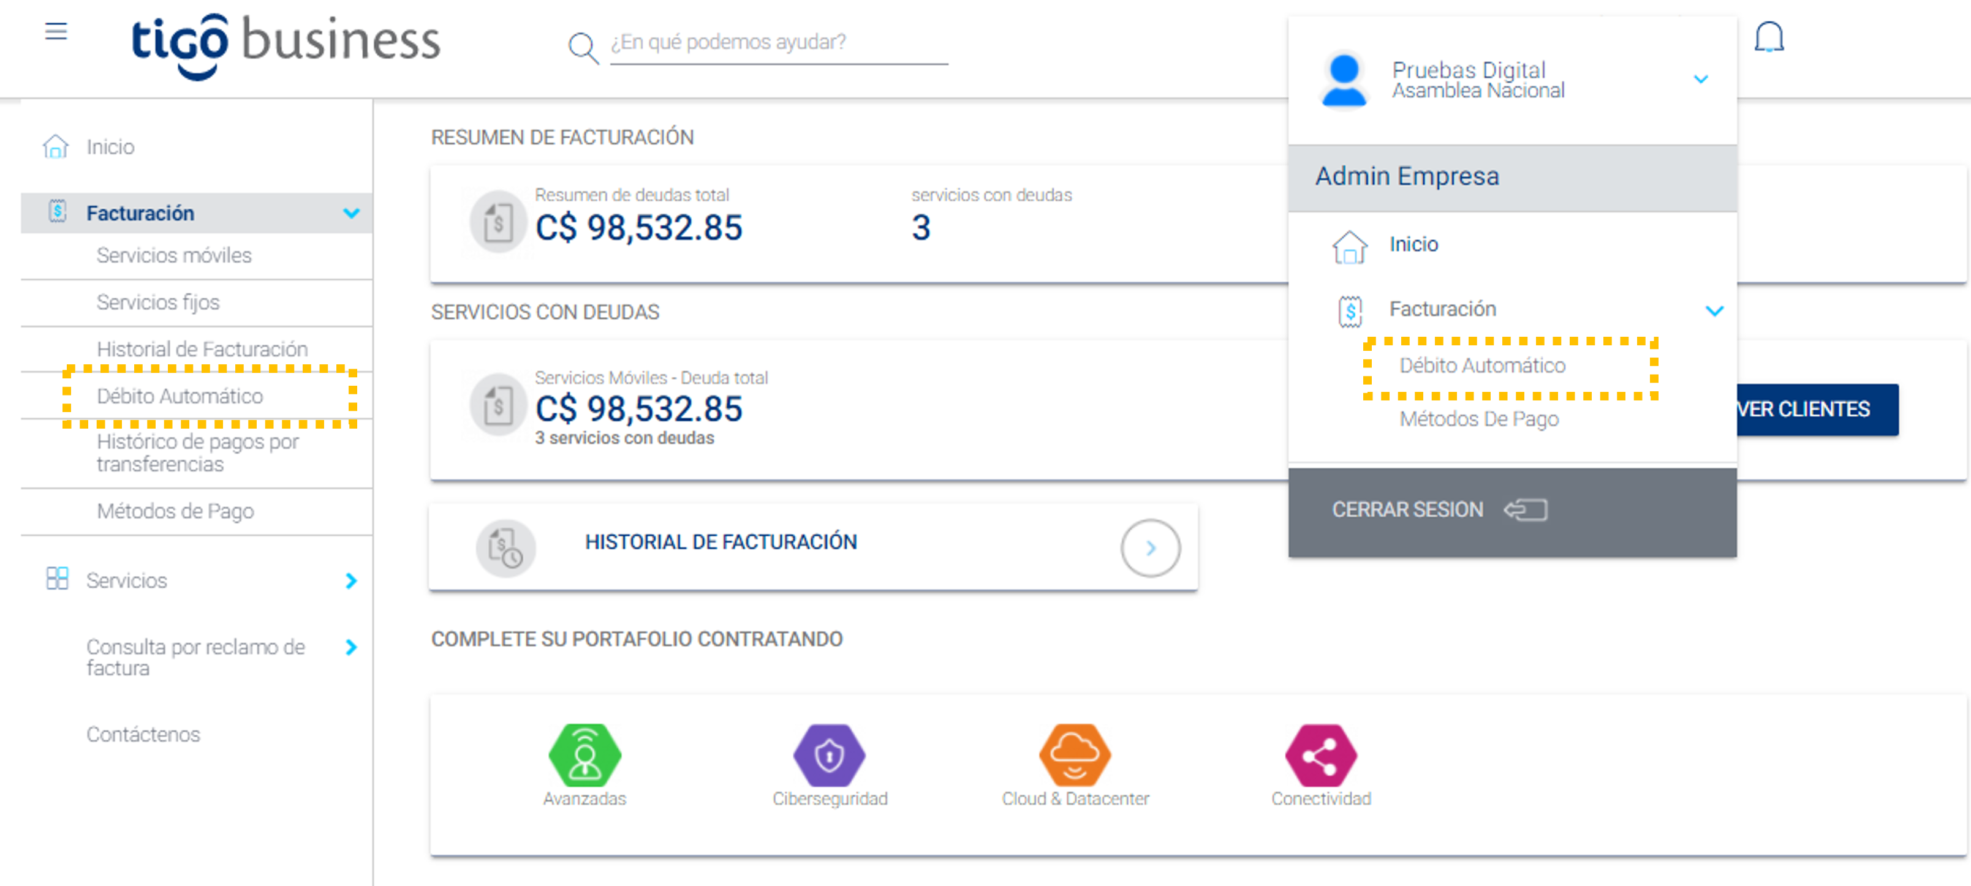Click the logout arrow icon
This screenshot has height=886, width=1971.
(1525, 510)
